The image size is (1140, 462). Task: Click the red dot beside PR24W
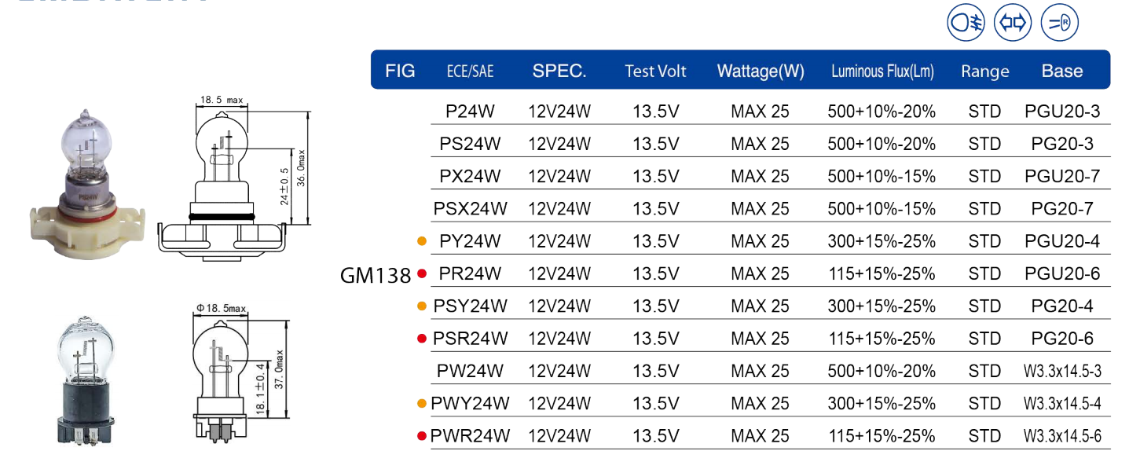(422, 274)
